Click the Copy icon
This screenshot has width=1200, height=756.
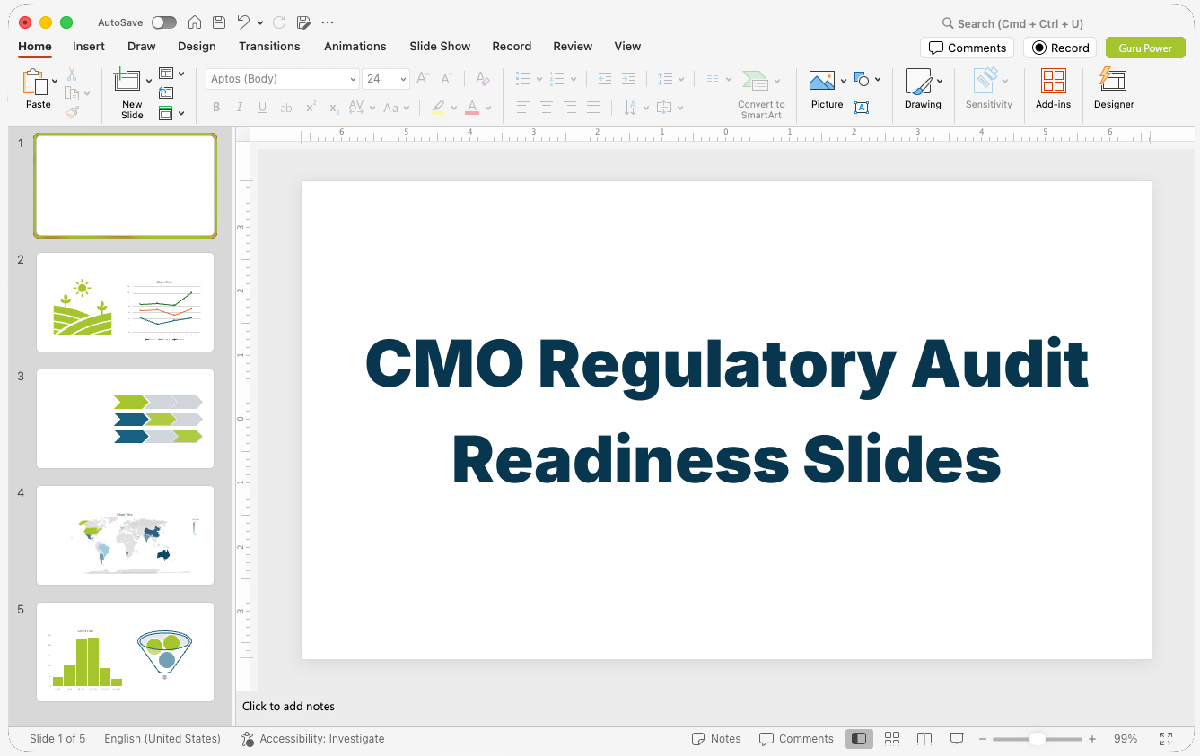pos(72,93)
